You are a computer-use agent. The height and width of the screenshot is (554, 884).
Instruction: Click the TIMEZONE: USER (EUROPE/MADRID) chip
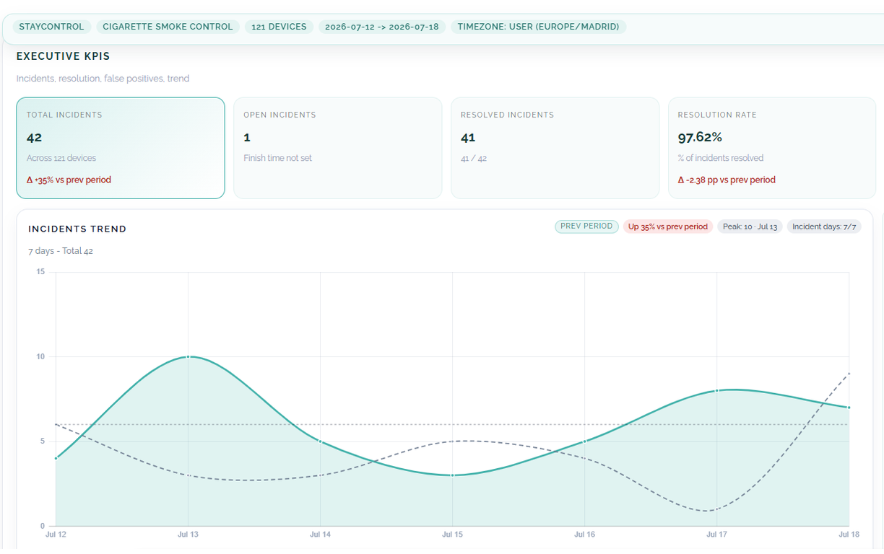click(x=539, y=27)
